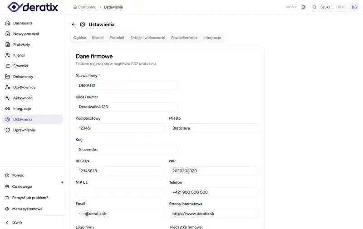Click the settings gear icon in page header
The width and height of the screenshot is (363, 229).
[83, 24]
